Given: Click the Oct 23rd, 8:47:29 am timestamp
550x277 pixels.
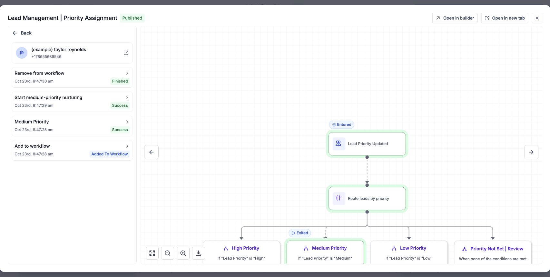Looking at the screenshot, I should click(34, 105).
